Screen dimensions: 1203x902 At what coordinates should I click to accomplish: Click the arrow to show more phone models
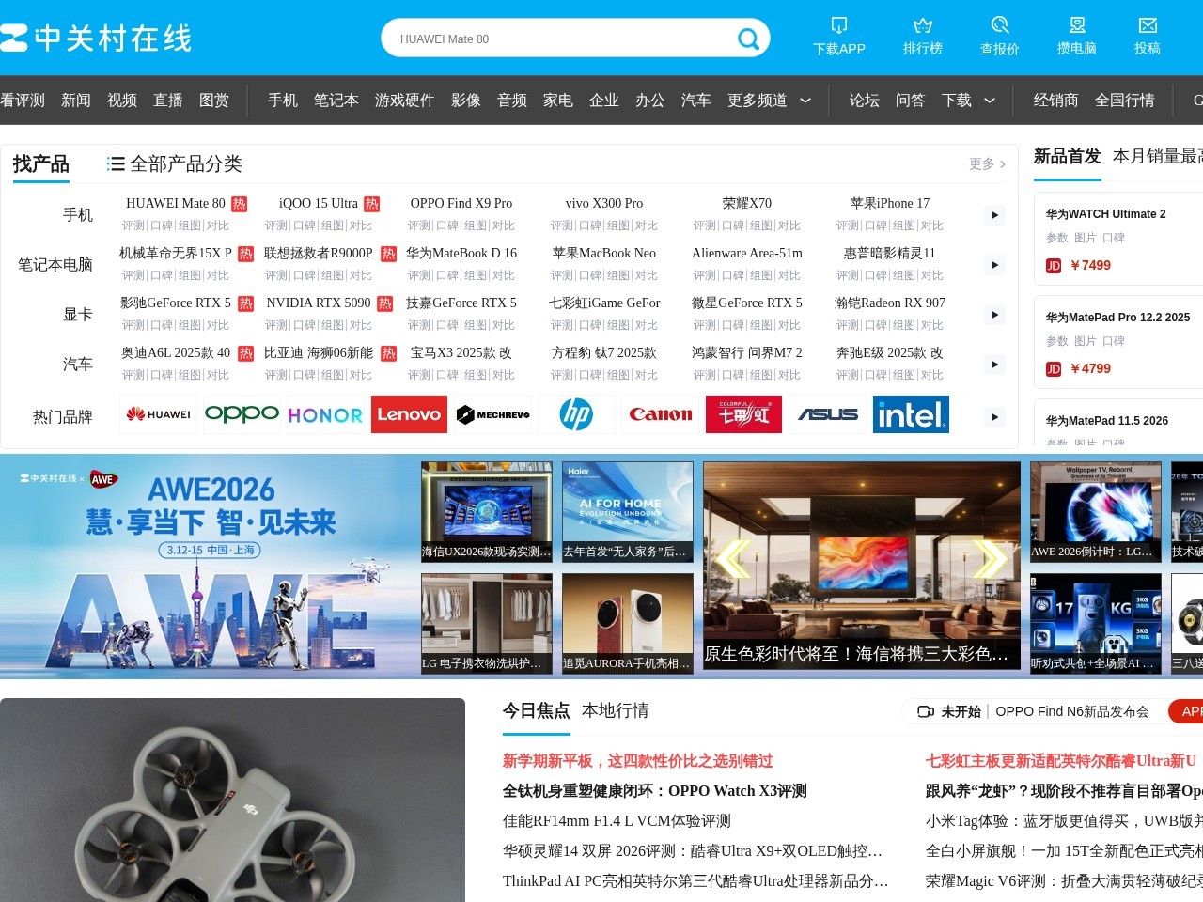[x=993, y=214]
